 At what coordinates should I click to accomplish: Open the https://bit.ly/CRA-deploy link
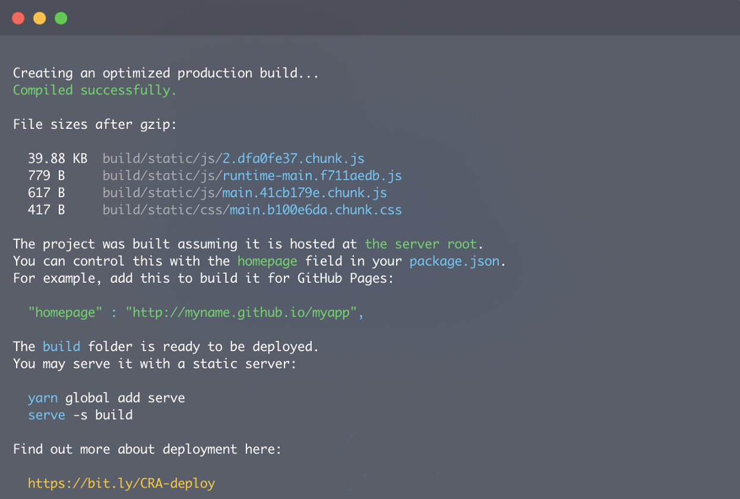(x=121, y=483)
